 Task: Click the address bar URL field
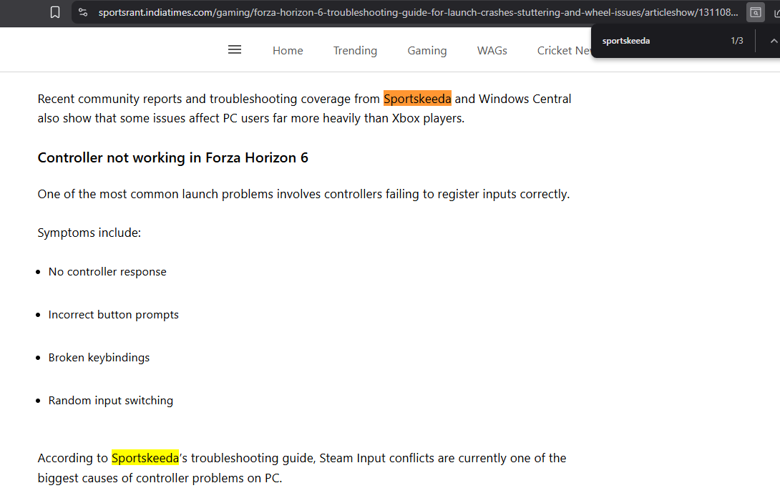pos(418,12)
